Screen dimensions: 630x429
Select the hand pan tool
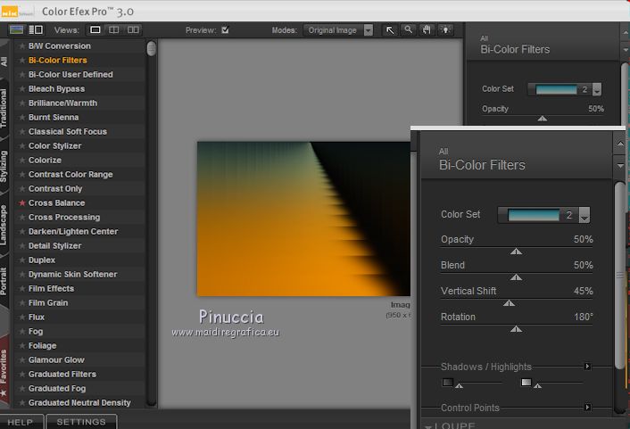[427, 29]
